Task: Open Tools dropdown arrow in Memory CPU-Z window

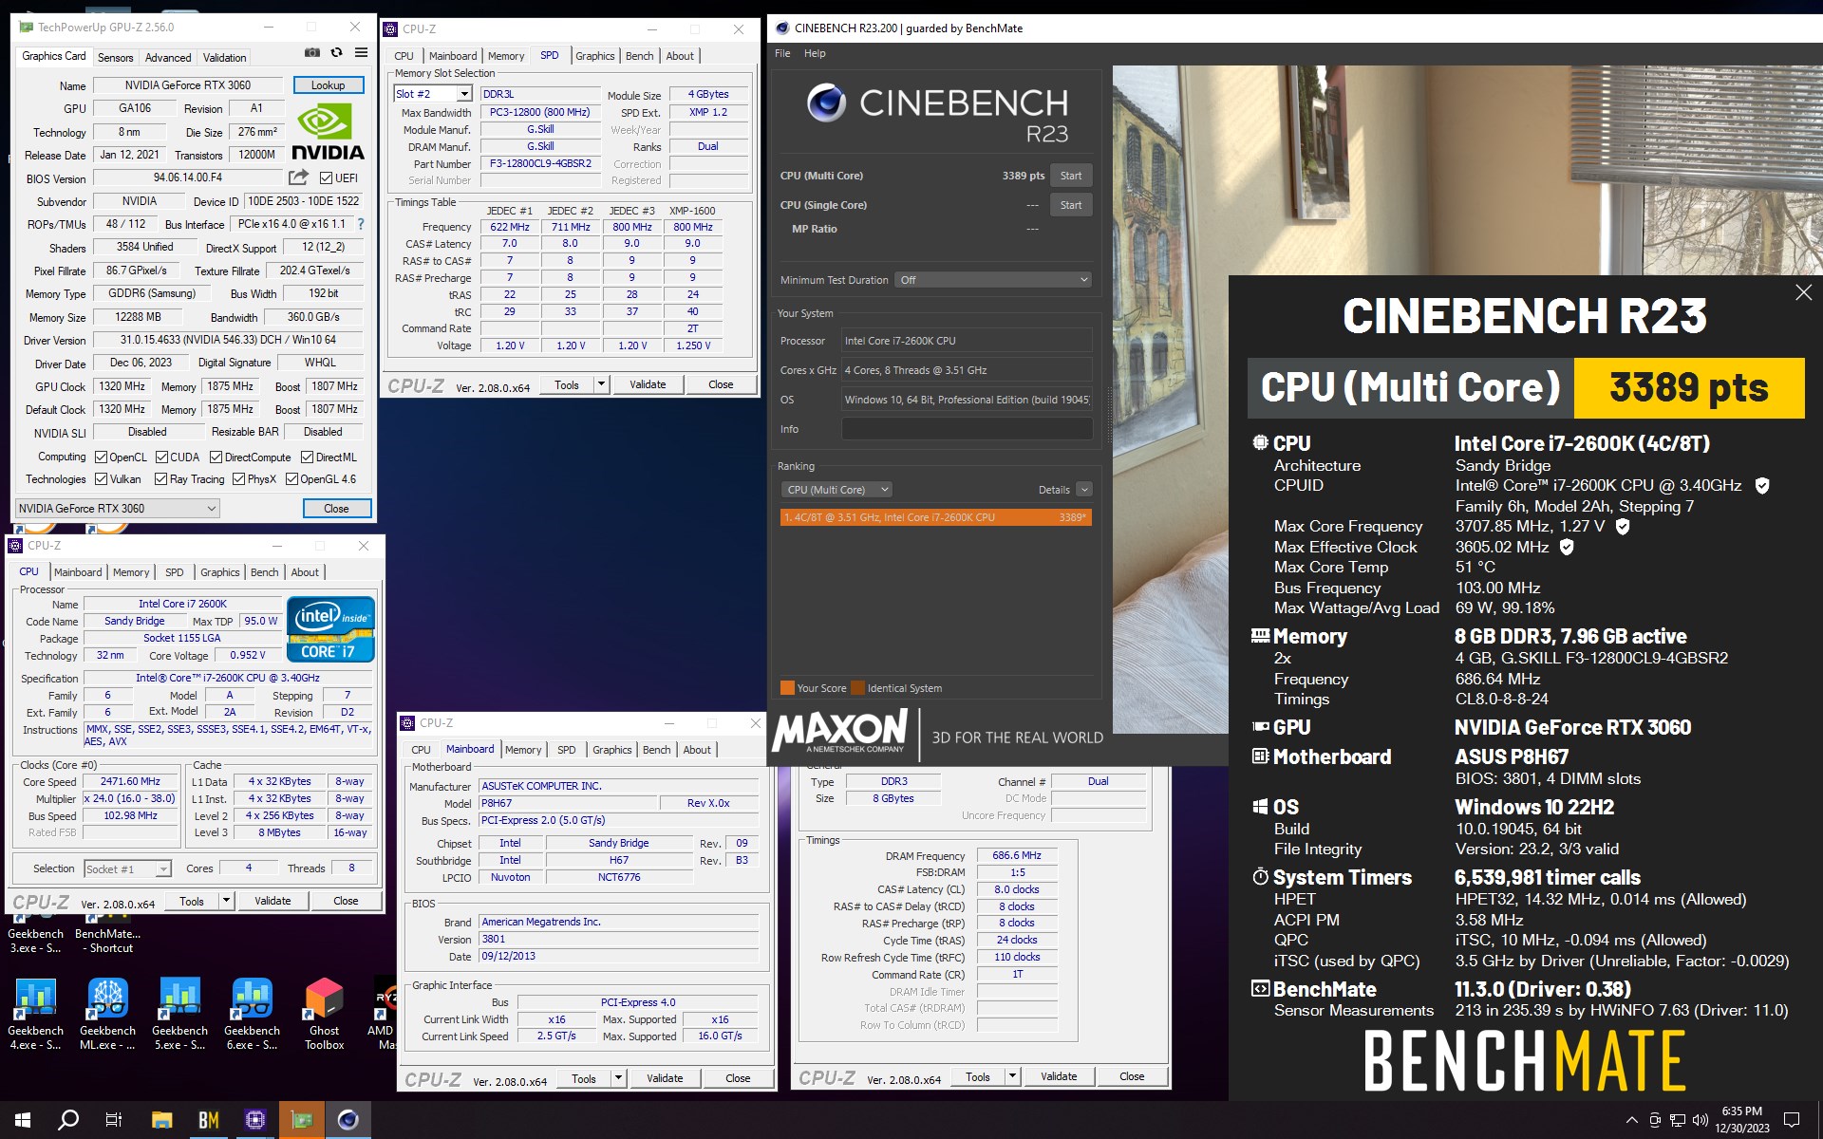Action: 1012,1076
